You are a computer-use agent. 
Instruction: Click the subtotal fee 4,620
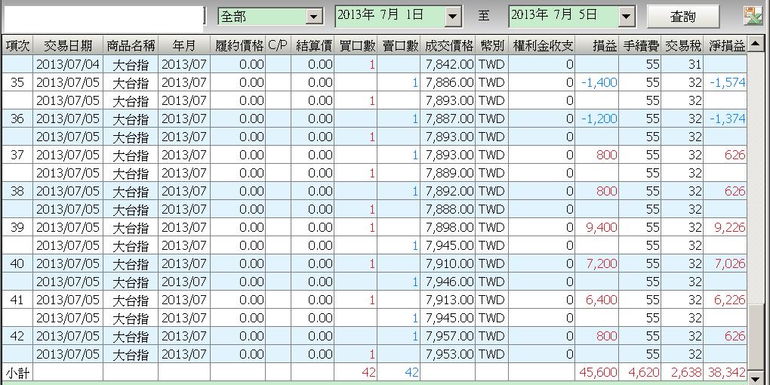(643, 373)
